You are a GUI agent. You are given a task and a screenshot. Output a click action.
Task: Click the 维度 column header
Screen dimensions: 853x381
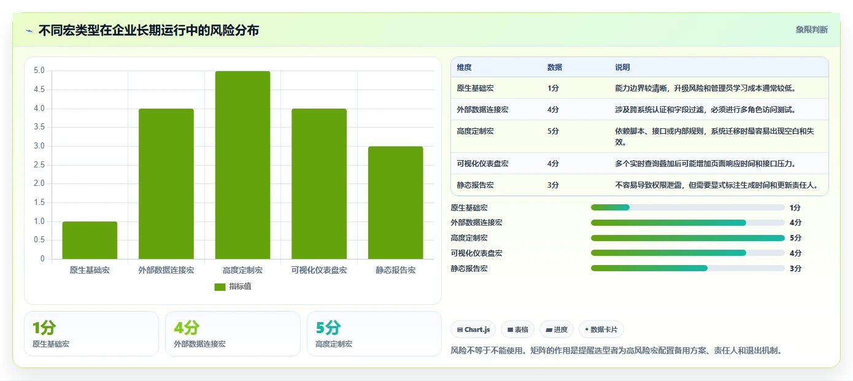(x=465, y=67)
